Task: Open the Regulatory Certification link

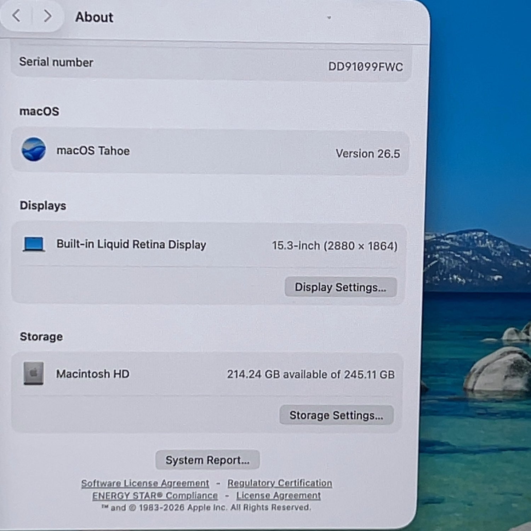Action: pos(280,483)
